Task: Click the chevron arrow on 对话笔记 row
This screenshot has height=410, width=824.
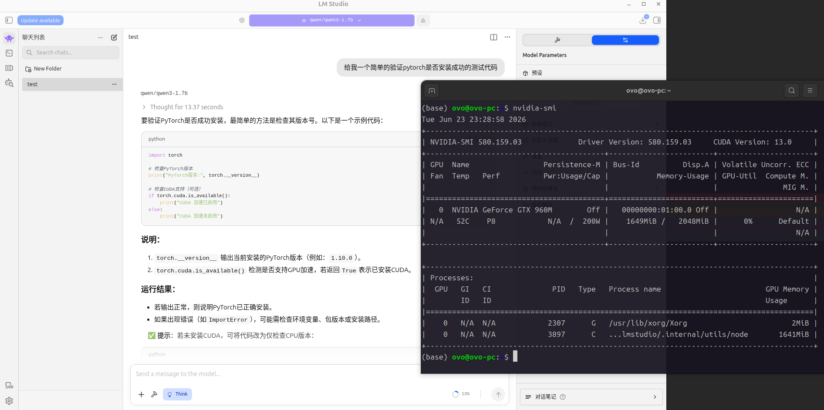Action: point(655,397)
